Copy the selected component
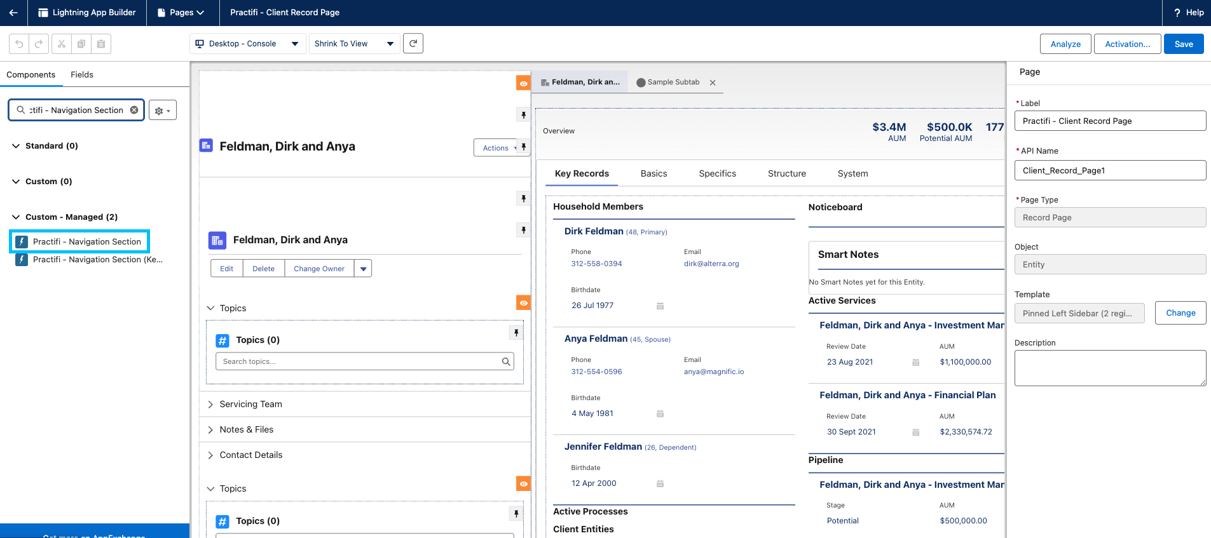 81,44
